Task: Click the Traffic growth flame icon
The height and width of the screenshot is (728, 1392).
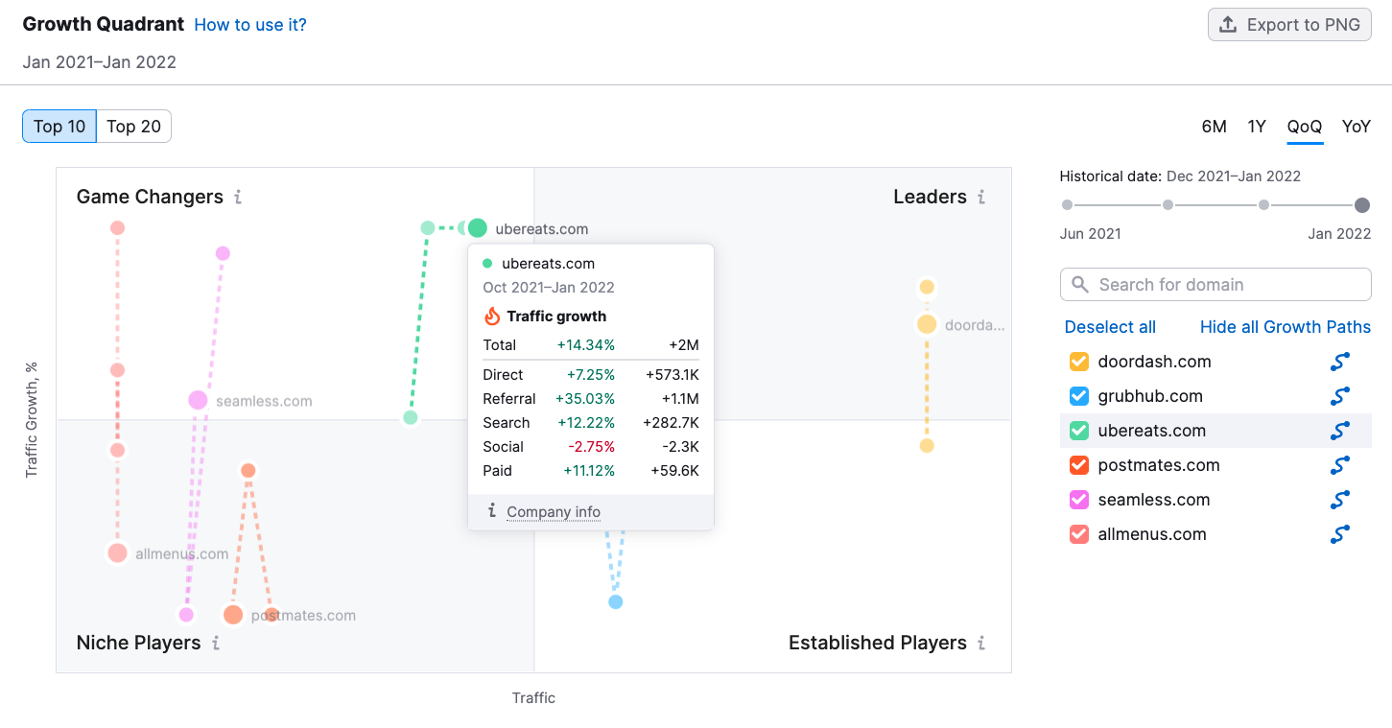Action: [x=492, y=316]
